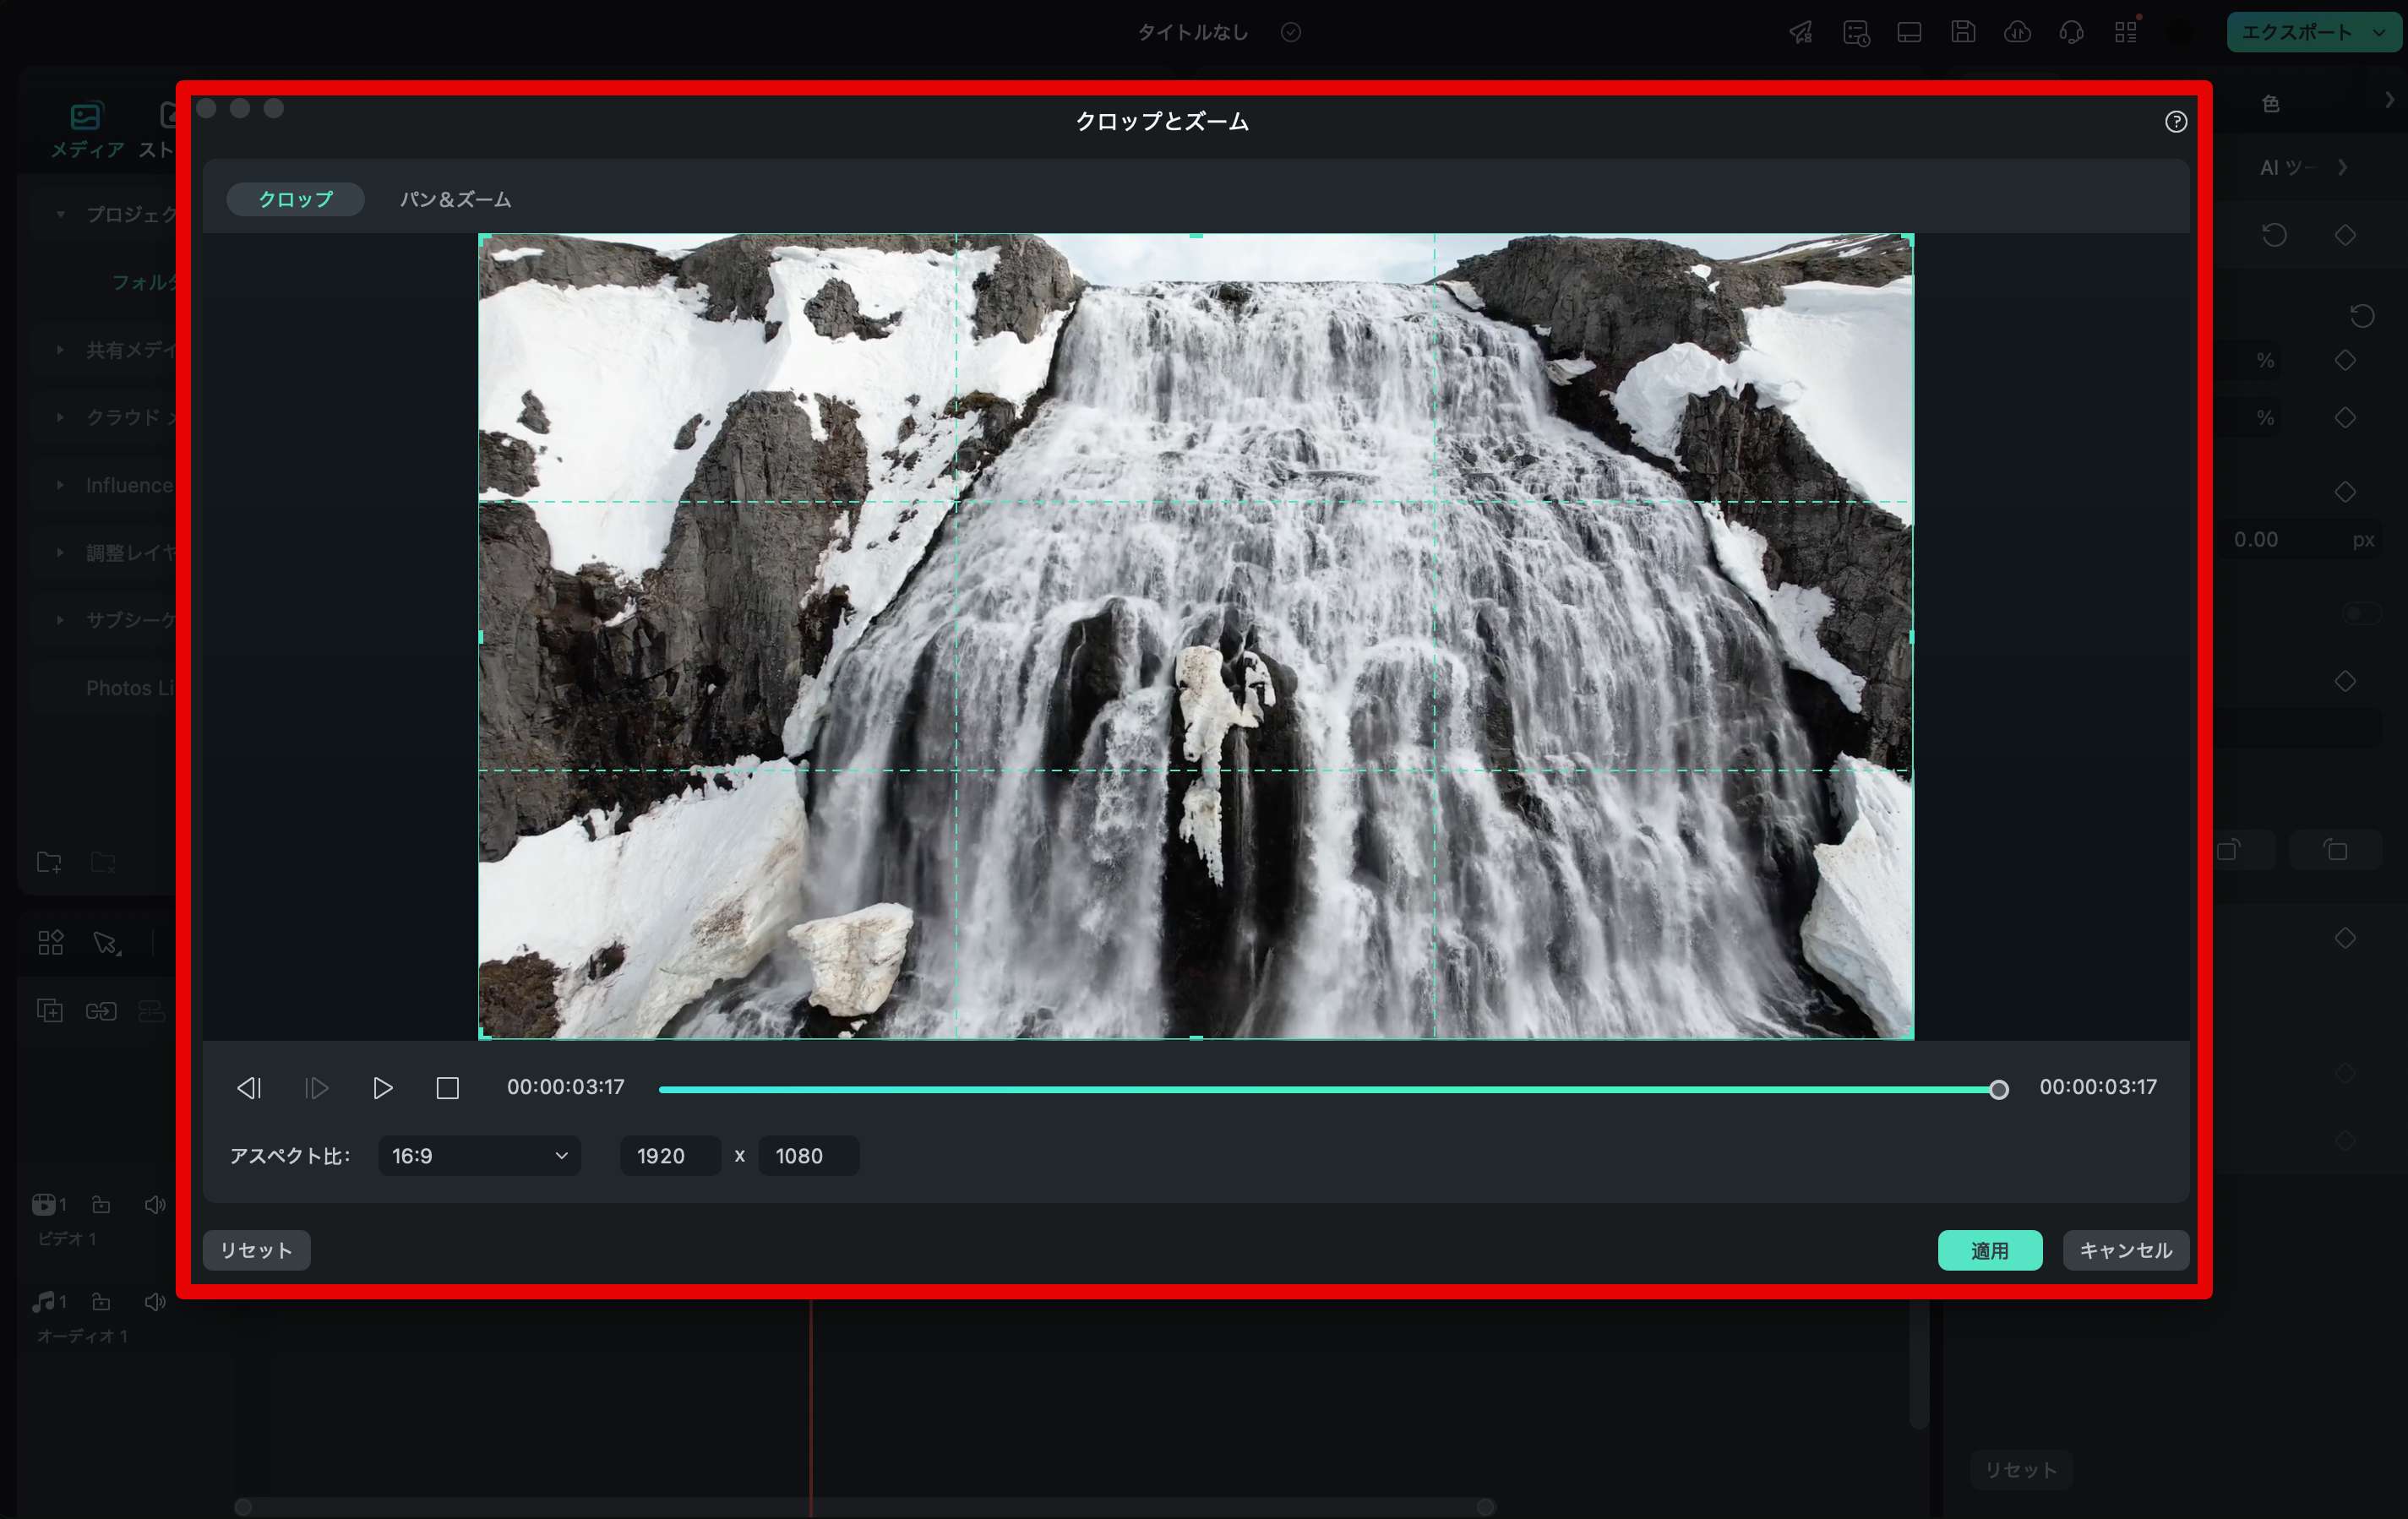Open the export dropdown arrow
Screen dimensions: 2408x1519
pyautogui.click(x=2380, y=32)
